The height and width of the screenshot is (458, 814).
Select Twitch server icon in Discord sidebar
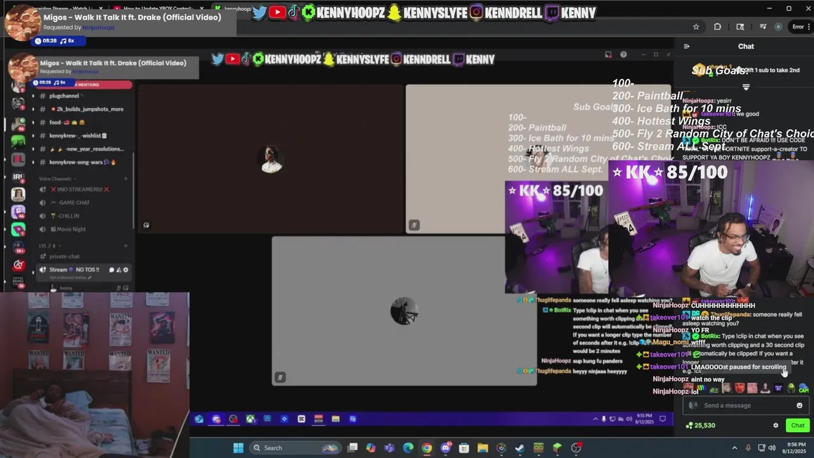[x=18, y=212]
